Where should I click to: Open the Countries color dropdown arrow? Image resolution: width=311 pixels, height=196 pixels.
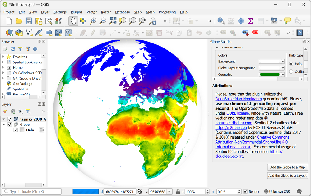pyautogui.click(x=283, y=75)
